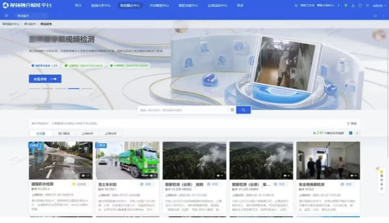
Task: Follow 烟雾检测（远景）_视频 with the star
Action: click(209, 184)
